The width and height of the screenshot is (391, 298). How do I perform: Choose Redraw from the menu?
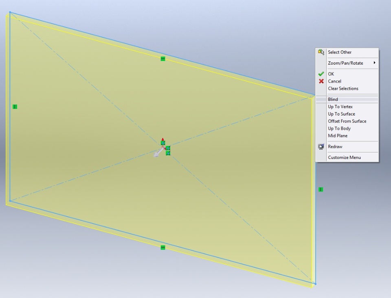[347, 147]
